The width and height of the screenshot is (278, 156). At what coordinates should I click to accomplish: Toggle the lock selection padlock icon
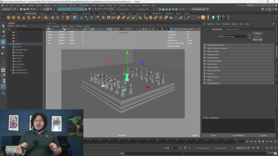86,9
